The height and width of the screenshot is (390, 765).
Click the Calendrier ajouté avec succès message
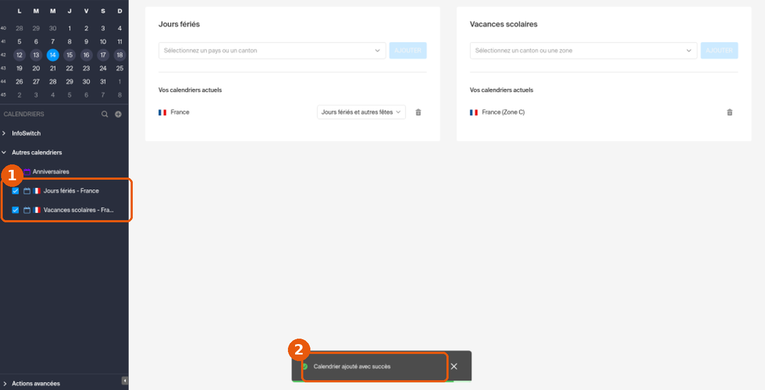pos(352,367)
